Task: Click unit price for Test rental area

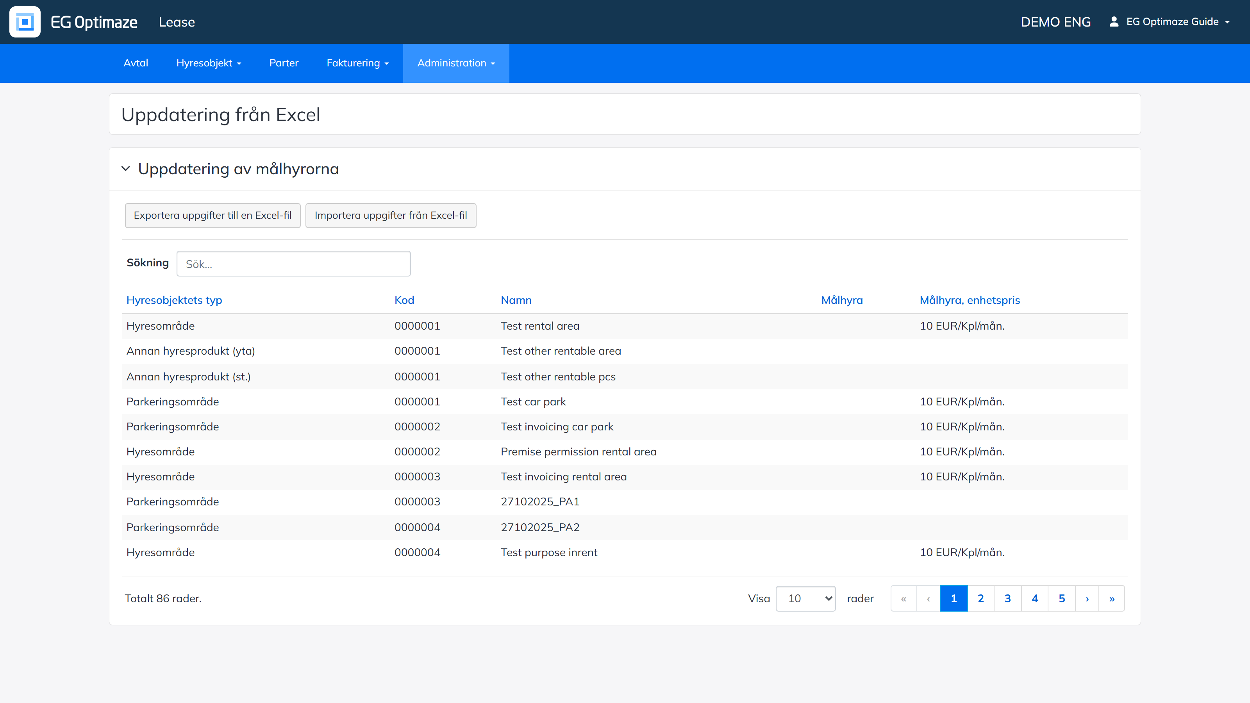Action: pyautogui.click(x=962, y=326)
